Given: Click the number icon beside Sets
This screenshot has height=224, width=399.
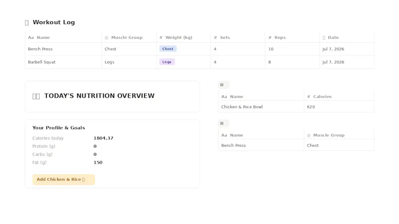Looking at the screenshot, I should [x=215, y=38].
